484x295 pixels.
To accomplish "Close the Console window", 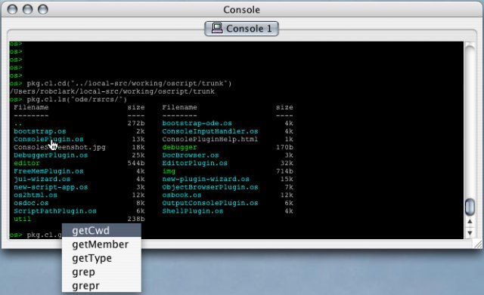I will [x=12, y=9].
